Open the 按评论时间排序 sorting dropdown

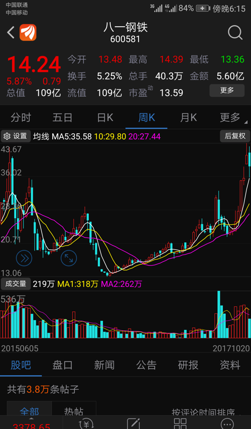203,412
